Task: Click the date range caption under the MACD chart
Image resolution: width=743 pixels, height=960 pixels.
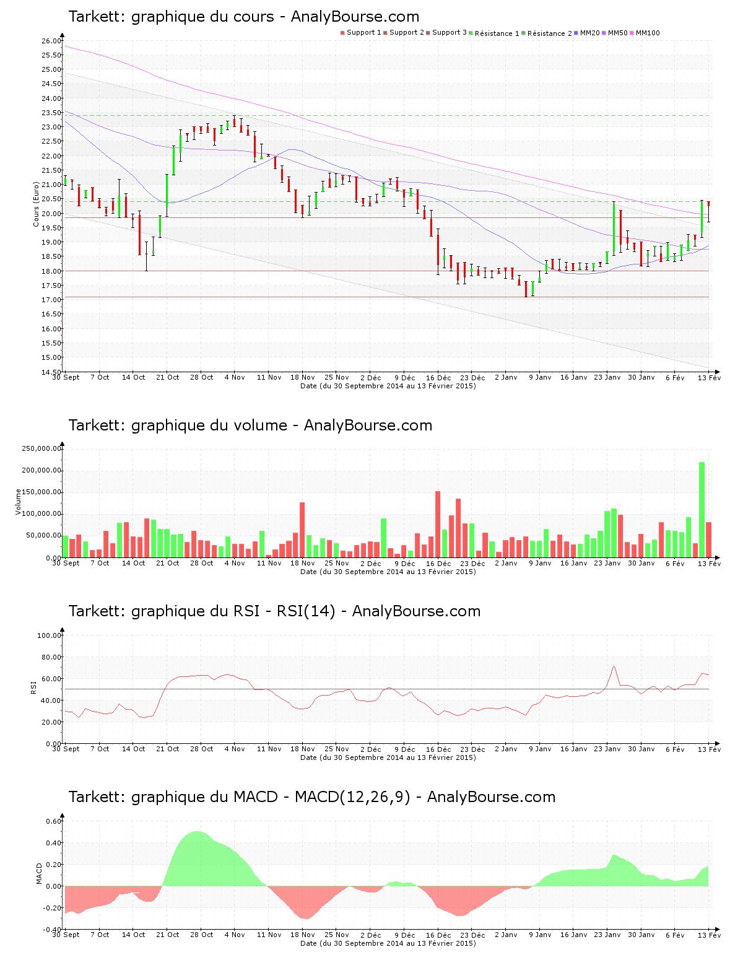Action: coord(388,943)
